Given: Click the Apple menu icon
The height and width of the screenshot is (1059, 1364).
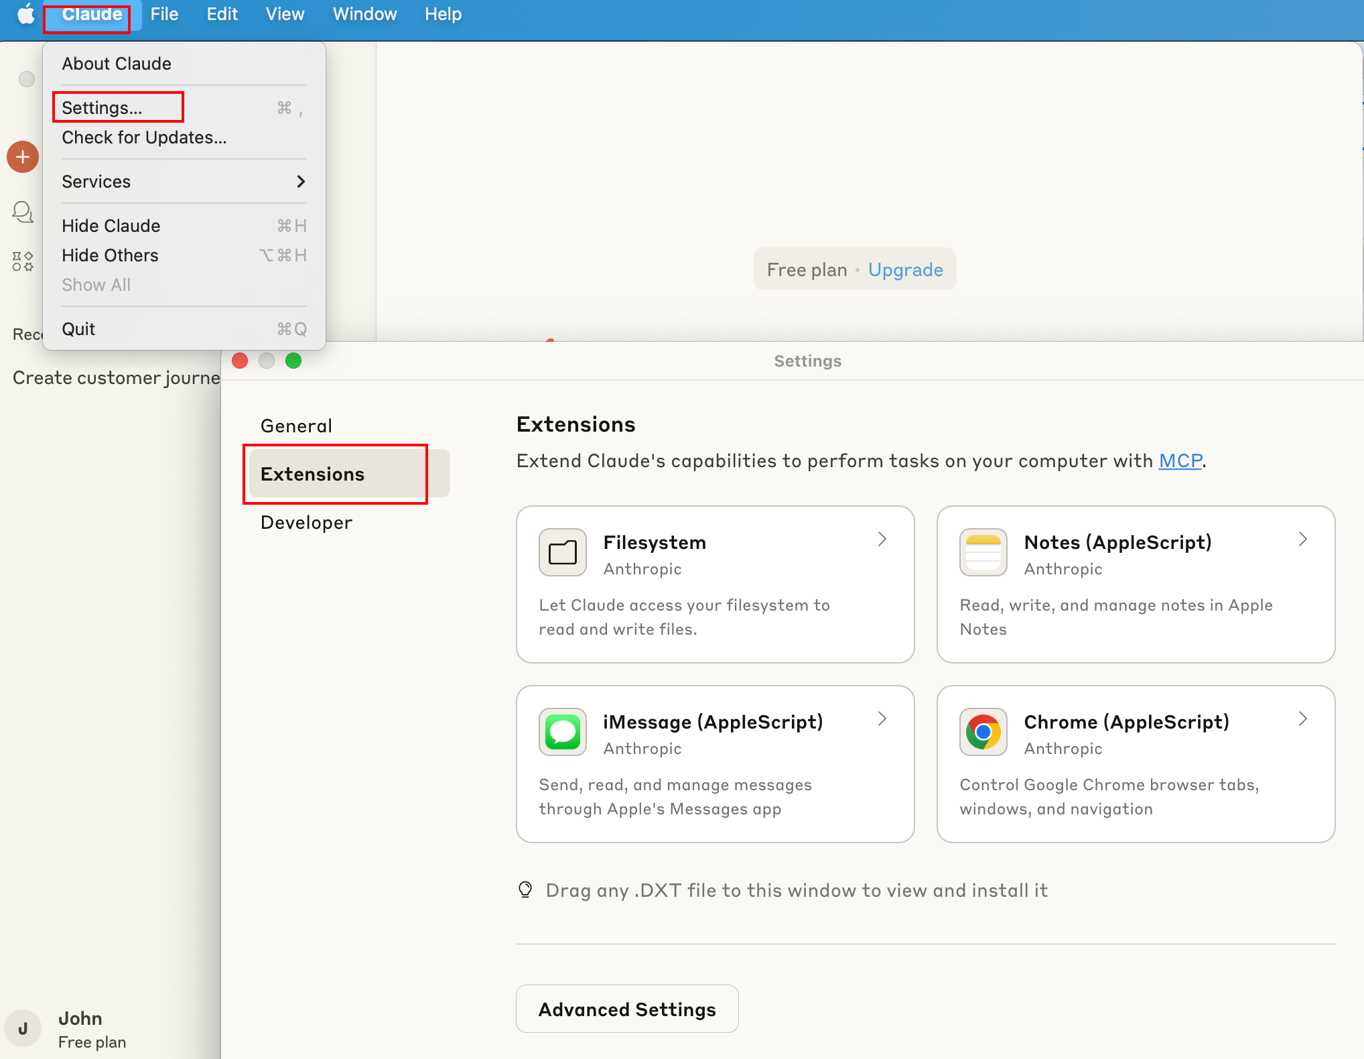Looking at the screenshot, I should pyautogui.click(x=25, y=14).
